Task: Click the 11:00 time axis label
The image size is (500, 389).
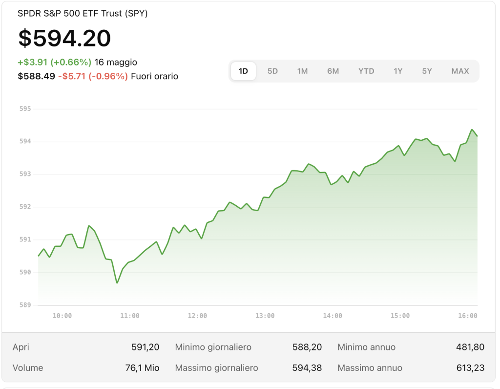Action: (130, 316)
